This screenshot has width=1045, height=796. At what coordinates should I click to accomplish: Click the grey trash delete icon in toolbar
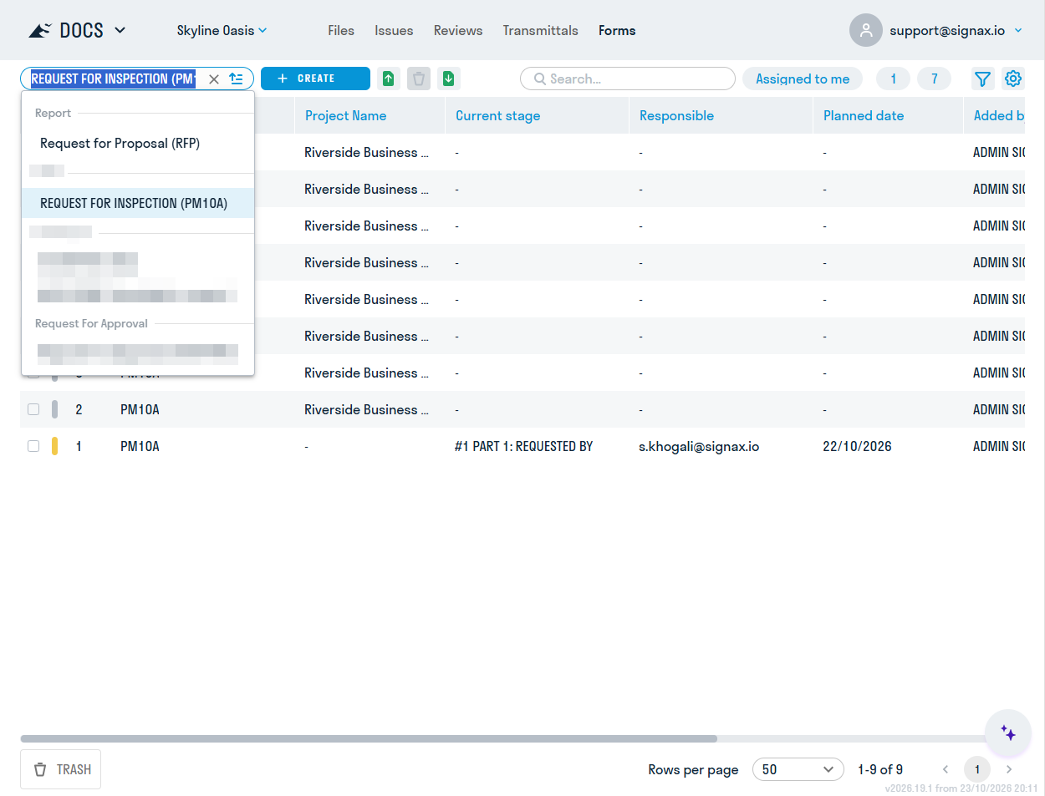[x=419, y=79]
